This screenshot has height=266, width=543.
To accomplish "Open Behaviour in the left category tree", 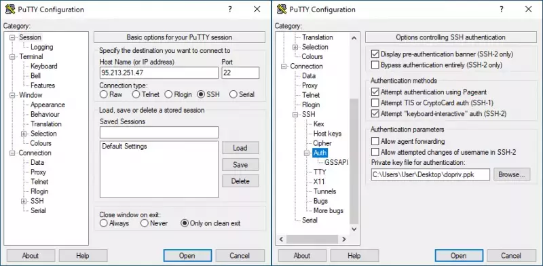I will click(x=45, y=114).
